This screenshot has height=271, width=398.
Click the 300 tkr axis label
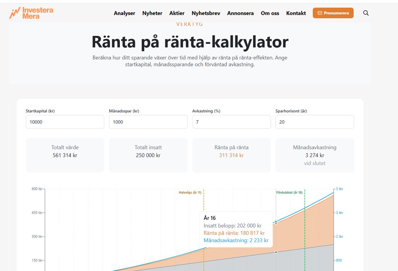(37, 237)
